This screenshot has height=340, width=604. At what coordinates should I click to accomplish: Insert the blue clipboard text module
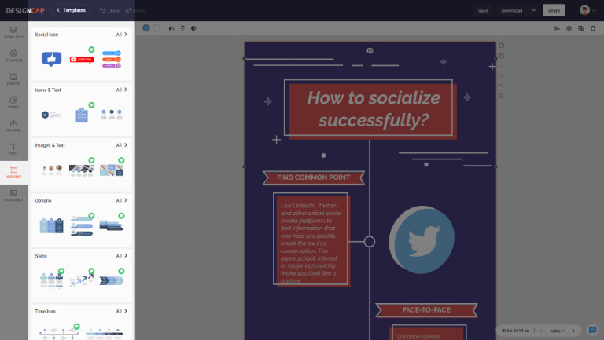(82, 115)
